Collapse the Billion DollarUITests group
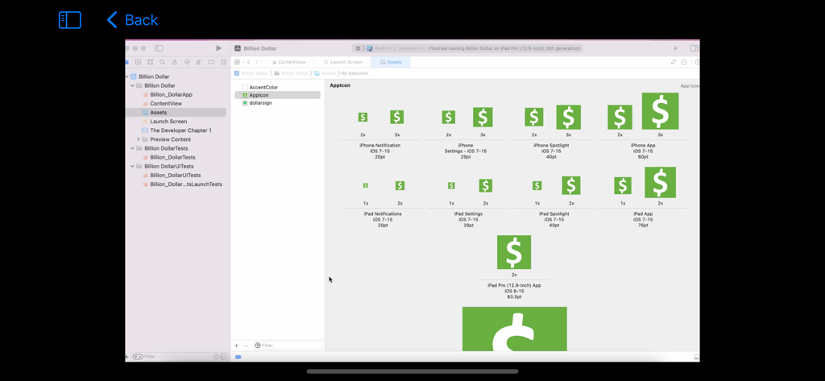Viewport: 825px width, 381px height. (x=133, y=166)
